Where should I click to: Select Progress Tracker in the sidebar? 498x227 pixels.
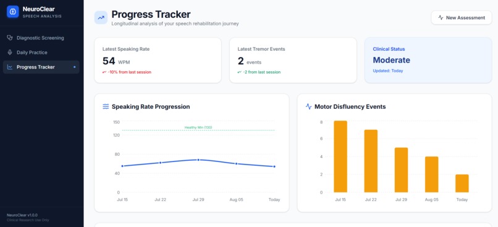(41, 67)
